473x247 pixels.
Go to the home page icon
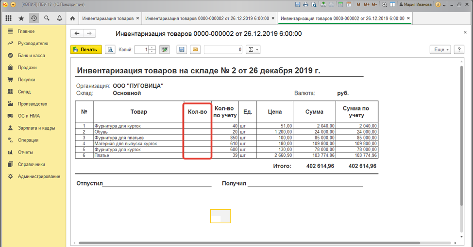click(72, 18)
